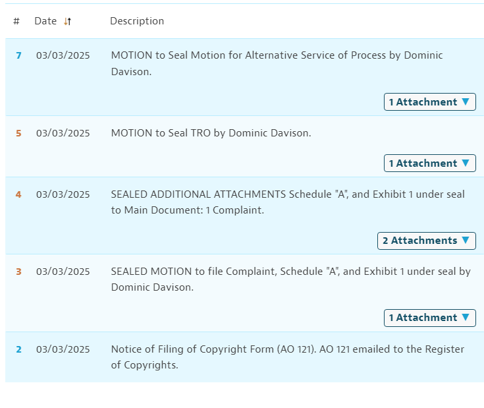484x408 pixels.
Task: Click the sort arrows icon beside Date
Action: 67,21
